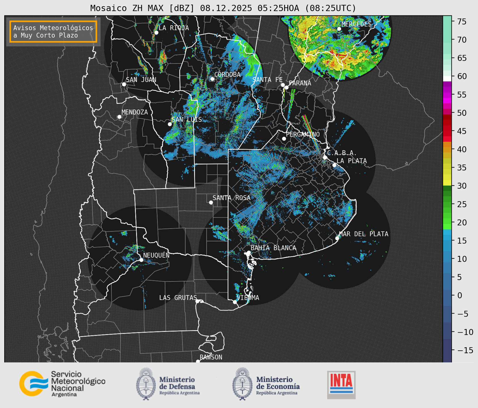
Task: Click the MAR DEL PLATA map label
Action: [364, 234]
